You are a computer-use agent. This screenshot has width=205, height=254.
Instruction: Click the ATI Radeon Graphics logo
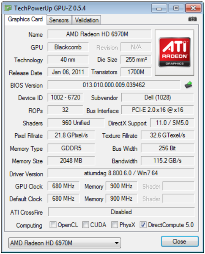pyautogui.click(x=175, y=52)
